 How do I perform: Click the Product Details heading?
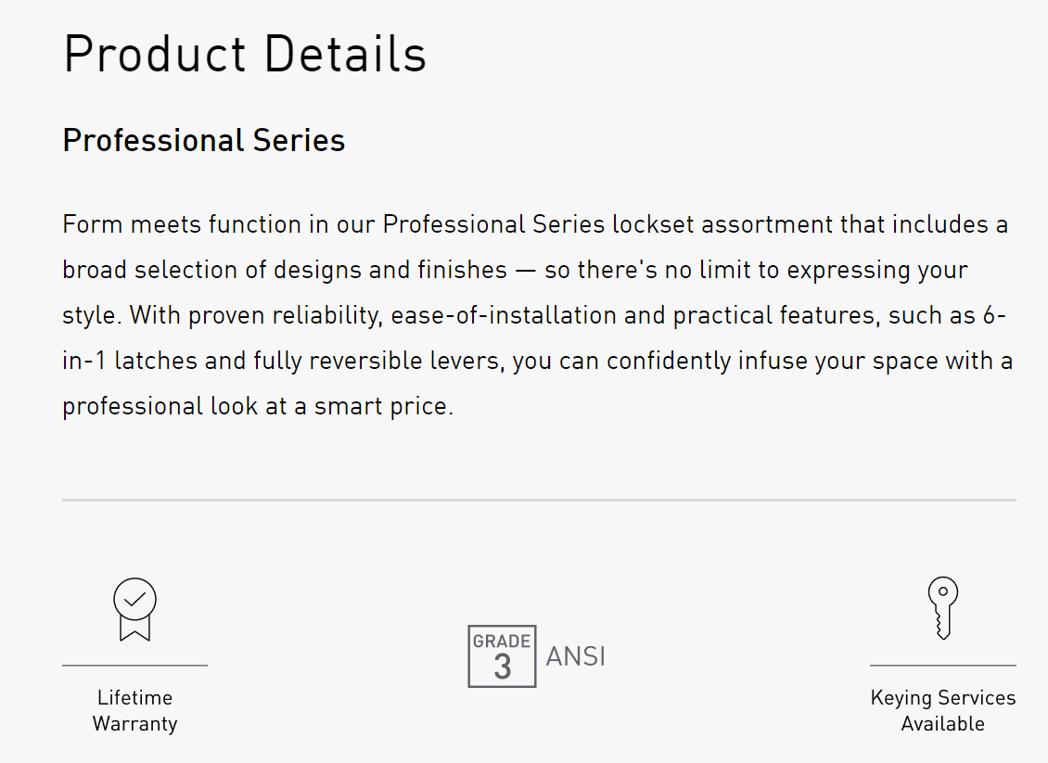[x=245, y=54]
